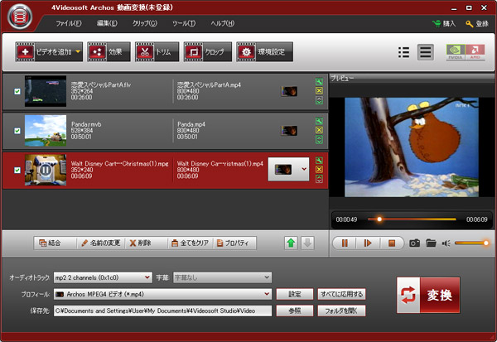Screen dimensions: 497x342
Task: Open the ツール(T) menu
Action: click(184, 23)
